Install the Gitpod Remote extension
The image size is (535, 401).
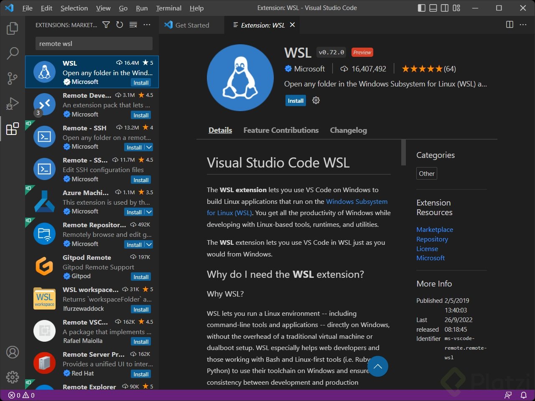[x=141, y=277]
